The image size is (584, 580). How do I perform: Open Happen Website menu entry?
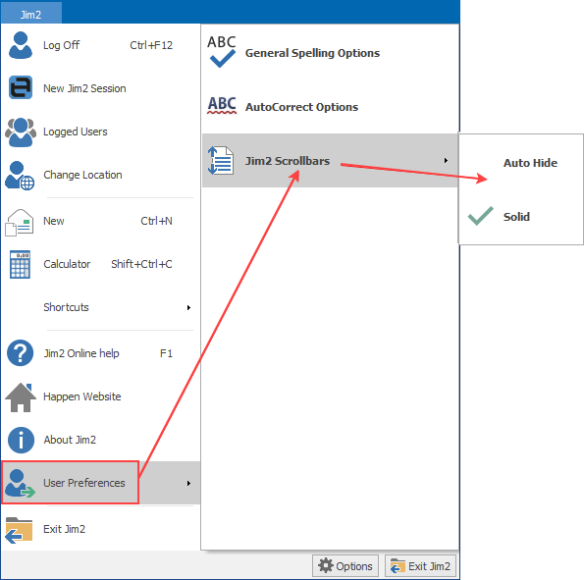(x=100, y=396)
